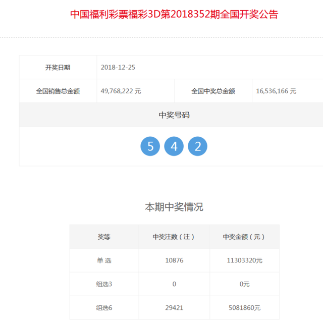Click the date value 2018-12-25
Image resolution: width=323 pixels, height=329 pixels.
tap(118, 67)
